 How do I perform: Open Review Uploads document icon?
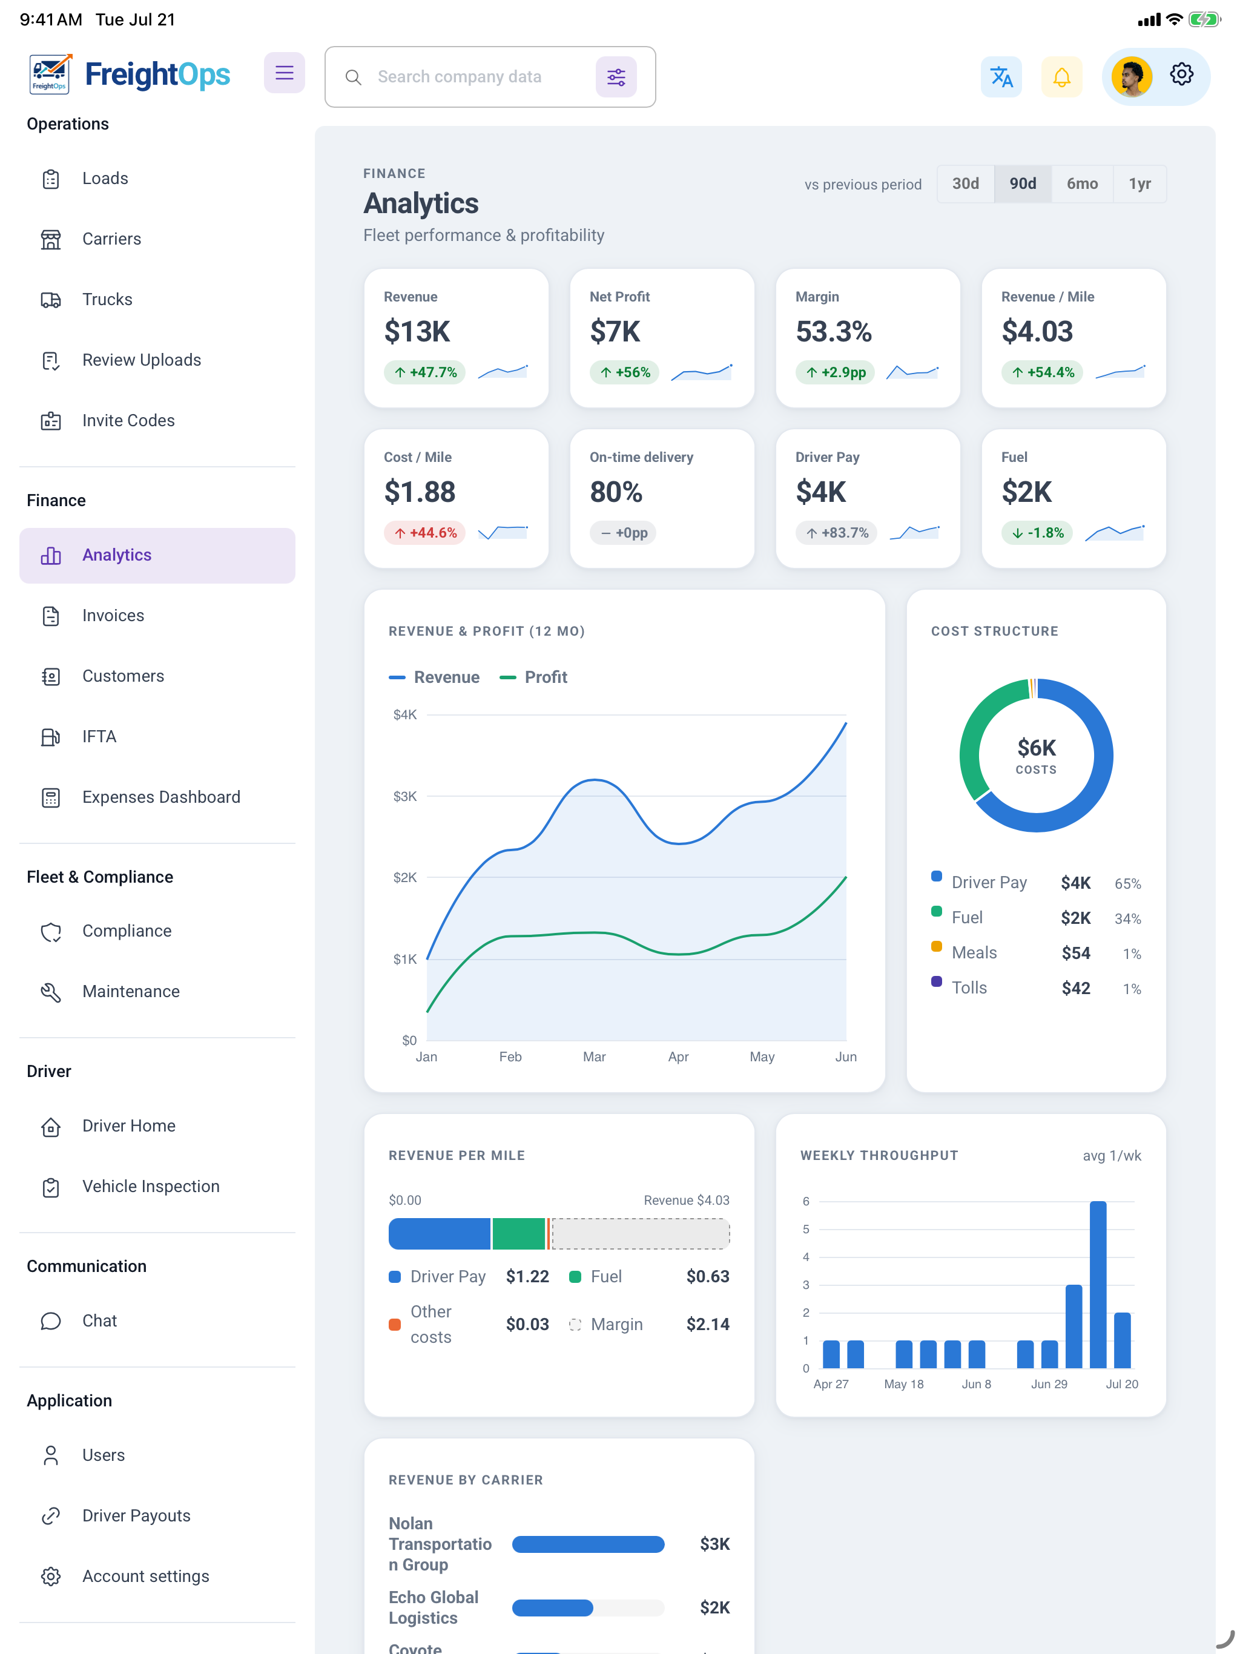click(50, 360)
